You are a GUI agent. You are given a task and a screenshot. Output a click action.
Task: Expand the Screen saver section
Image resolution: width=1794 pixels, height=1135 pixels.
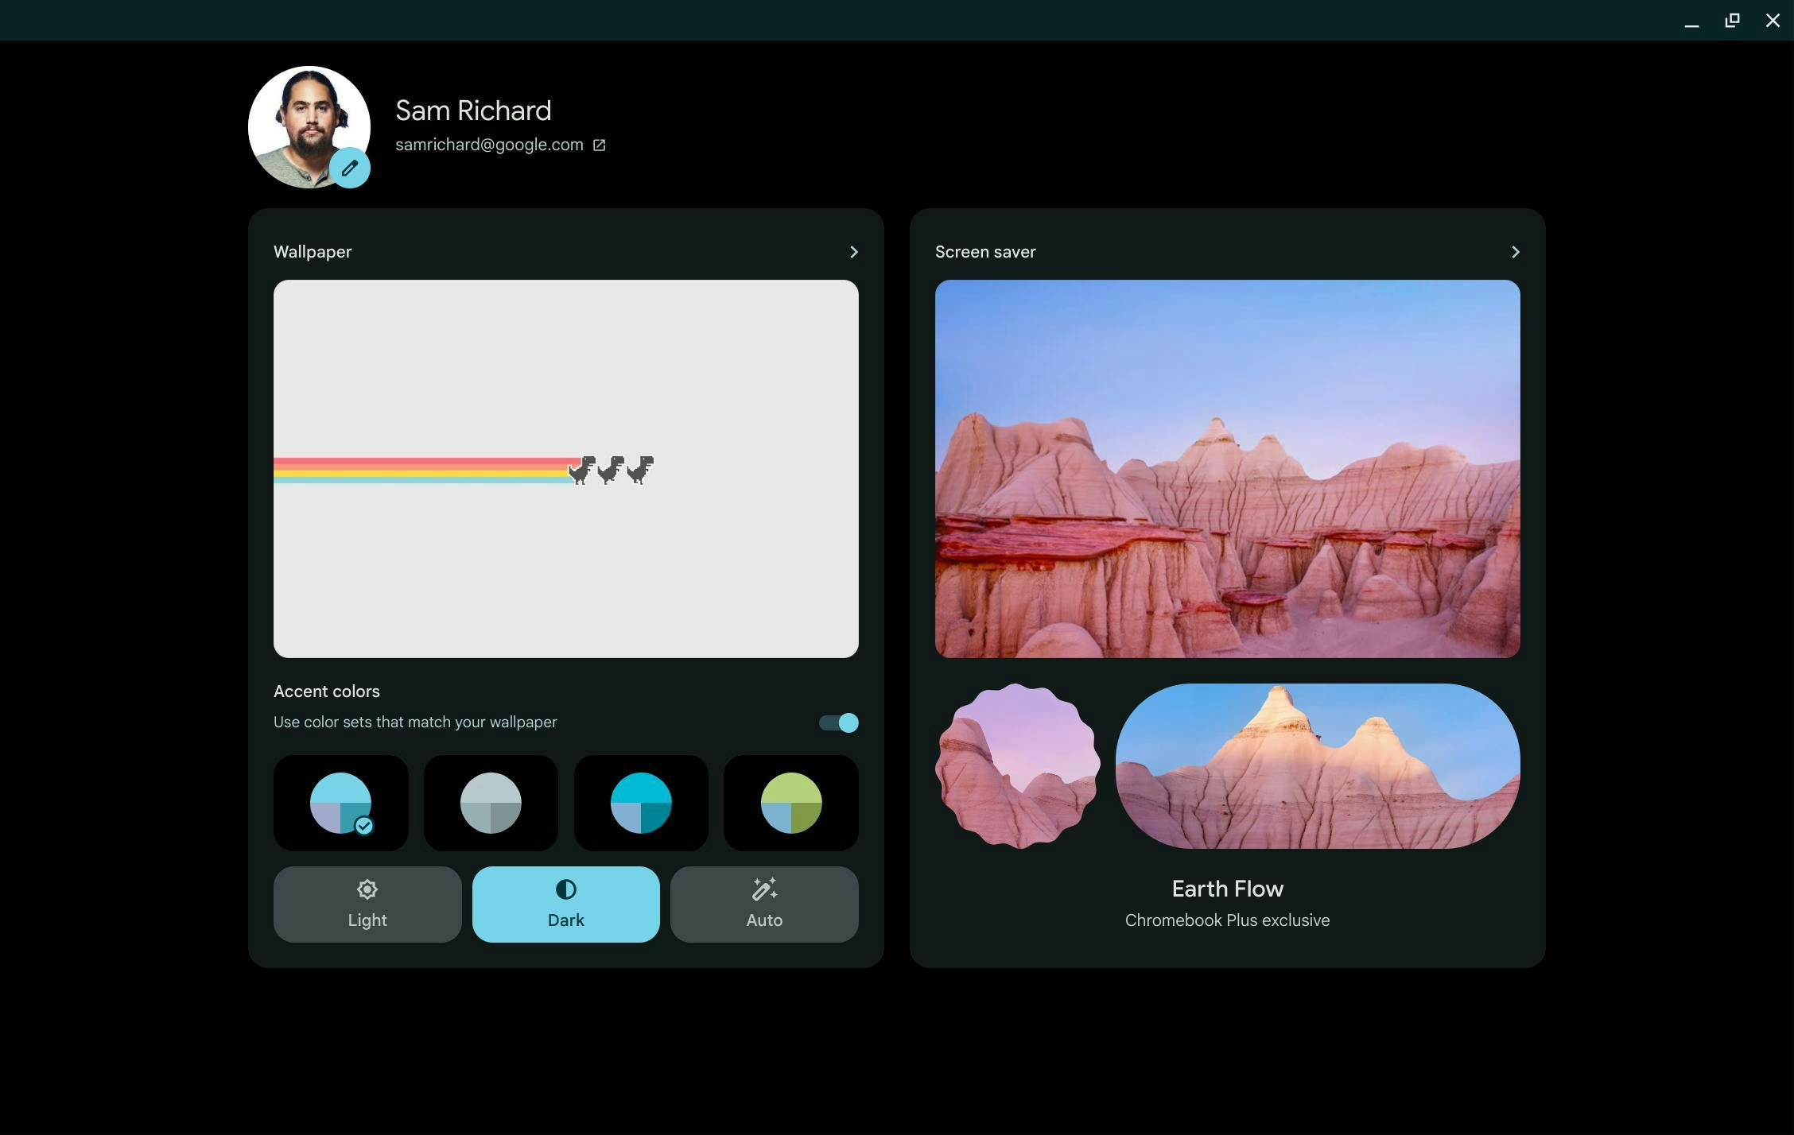(1514, 251)
